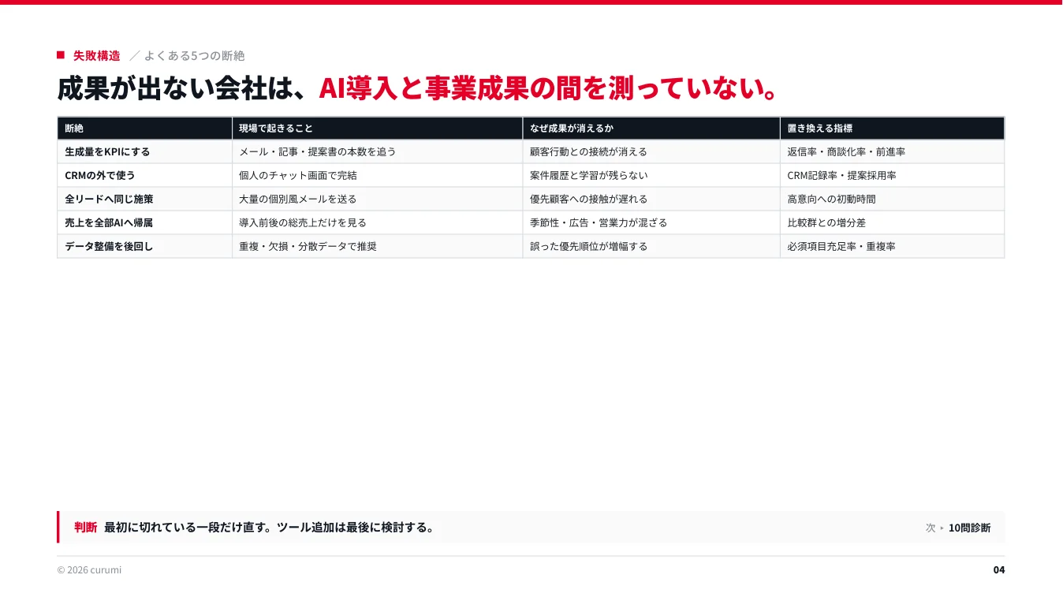Image resolution: width=1063 pixels, height=597 pixels.
Task: Click the 断絶 column header
Action: pyautogui.click(x=144, y=128)
